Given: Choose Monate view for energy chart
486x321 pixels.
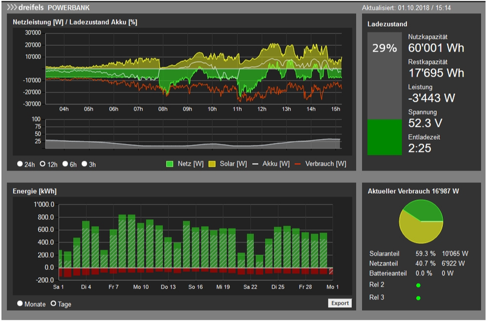Looking at the screenshot, I should pyautogui.click(x=20, y=303).
